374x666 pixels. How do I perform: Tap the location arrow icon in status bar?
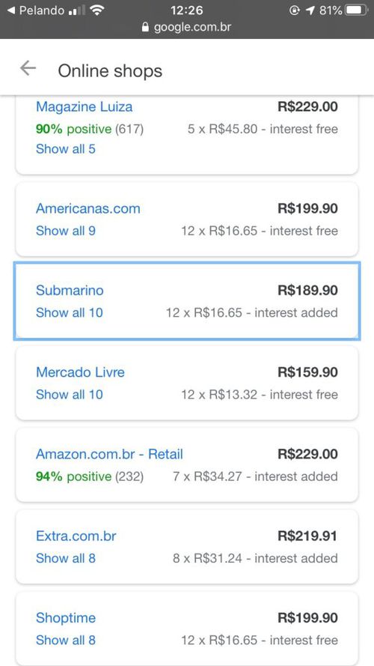(x=310, y=10)
